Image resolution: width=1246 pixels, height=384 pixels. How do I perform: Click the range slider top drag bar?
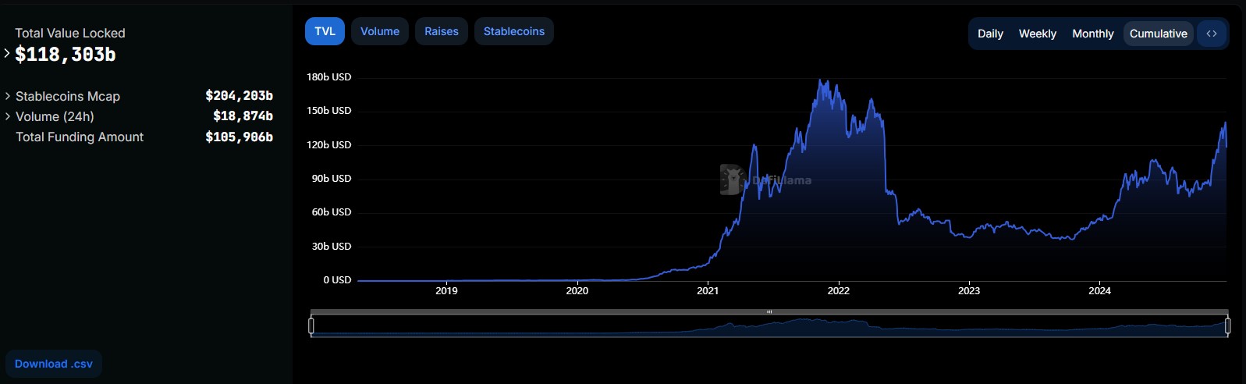pos(769,312)
